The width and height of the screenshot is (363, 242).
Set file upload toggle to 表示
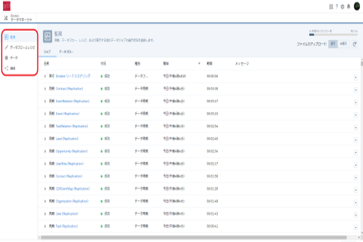333,44
